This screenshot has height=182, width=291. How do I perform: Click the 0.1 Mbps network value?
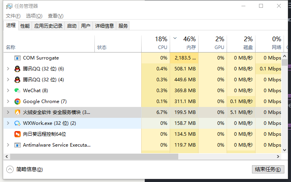point(270,69)
